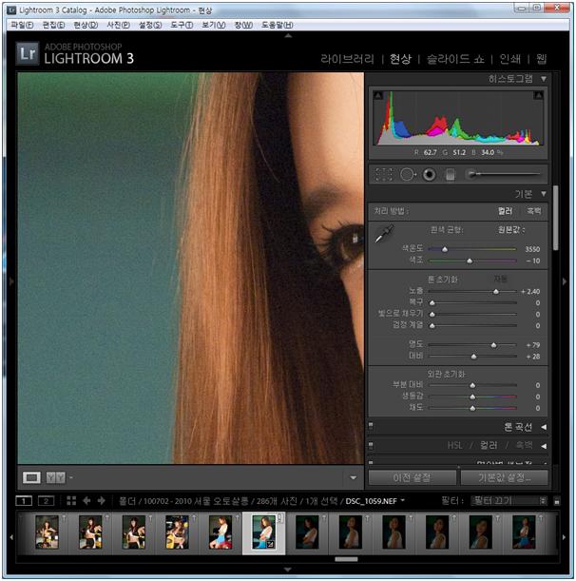The image size is (576, 581).
Task: Hide the bottom filmstrip panel arrow
Action: point(288,570)
